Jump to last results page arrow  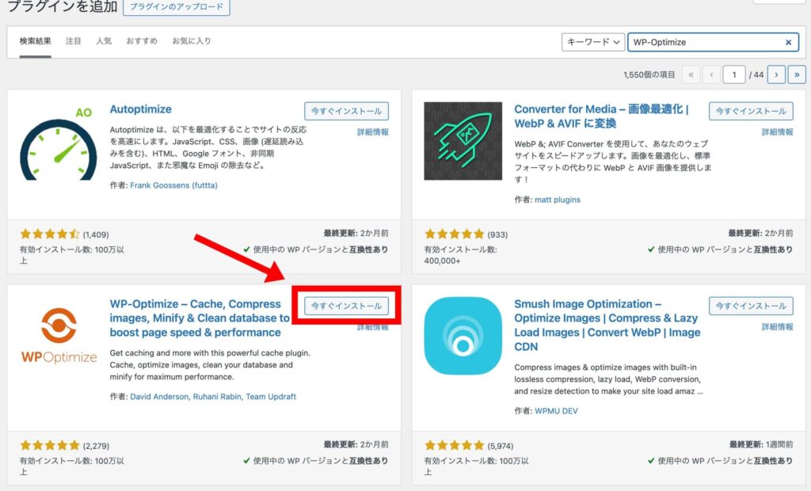click(x=797, y=74)
